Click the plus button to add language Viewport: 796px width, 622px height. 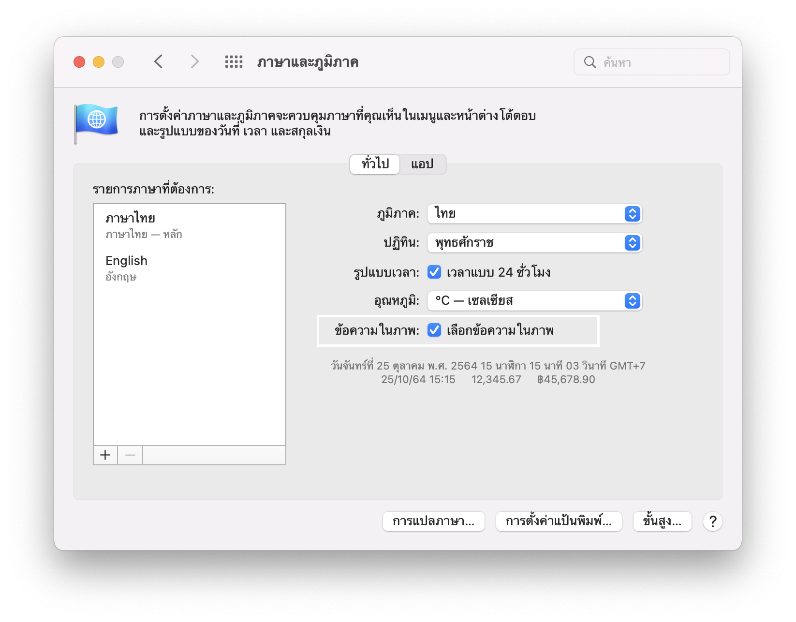(x=105, y=455)
